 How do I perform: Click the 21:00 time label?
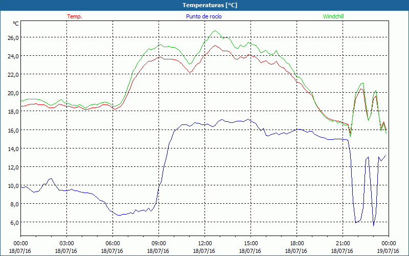pyautogui.click(x=342, y=244)
